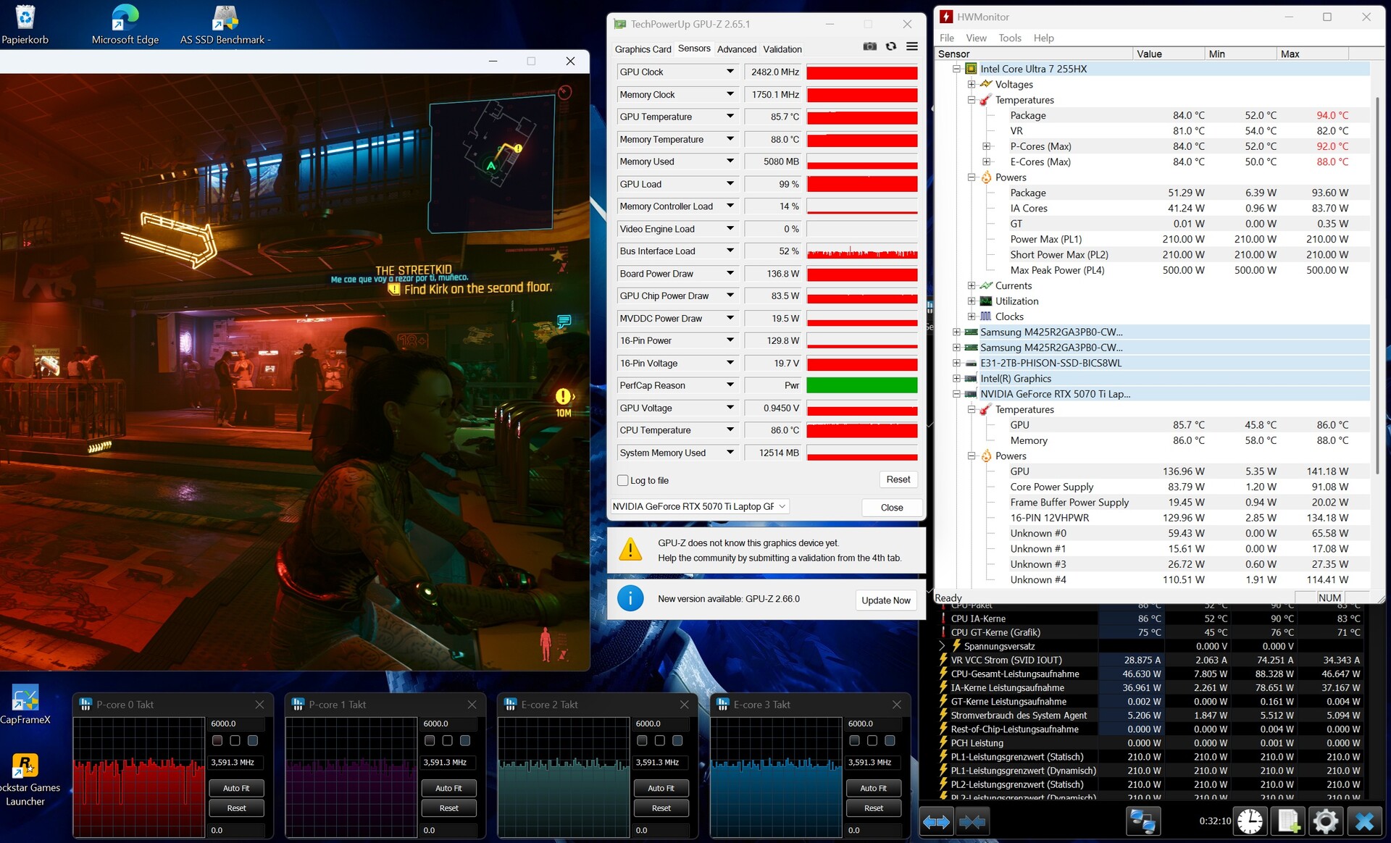Switch to the Advanced tab in GPU-Z
The height and width of the screenshot is (843, 1391).
[x=736, y=49]
